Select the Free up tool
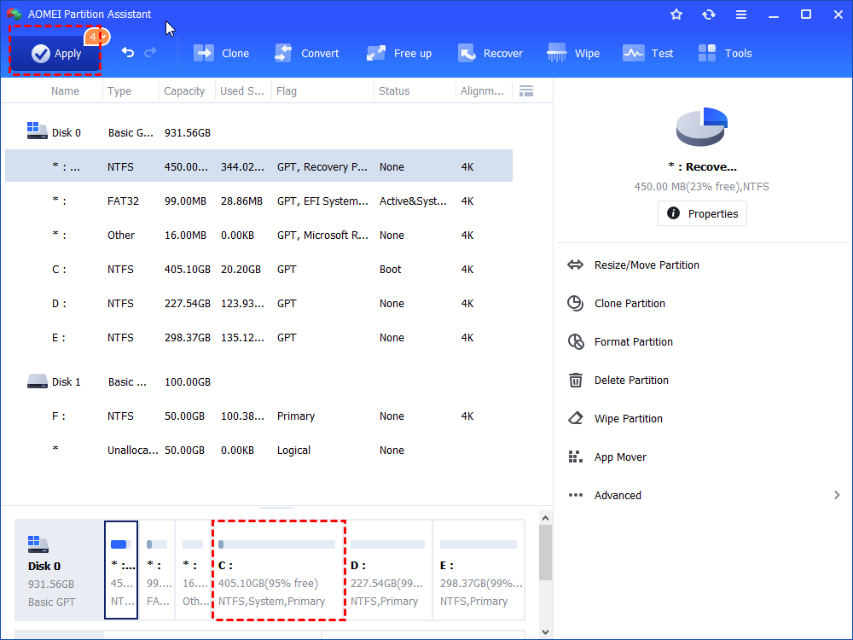 tap(398, 53)
